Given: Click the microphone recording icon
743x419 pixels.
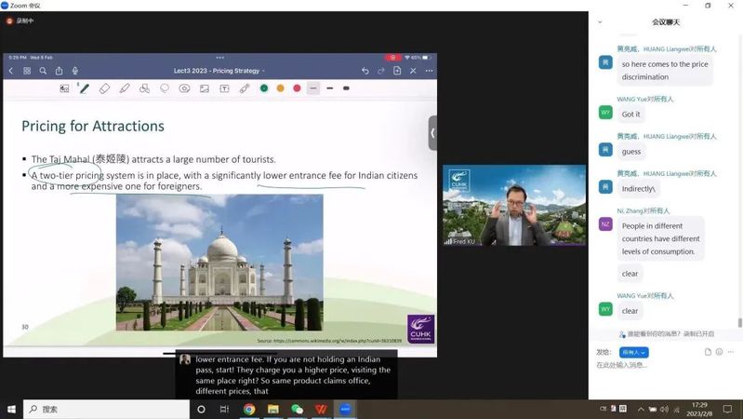Looking at the screenshot, I should tap(75, 71).
